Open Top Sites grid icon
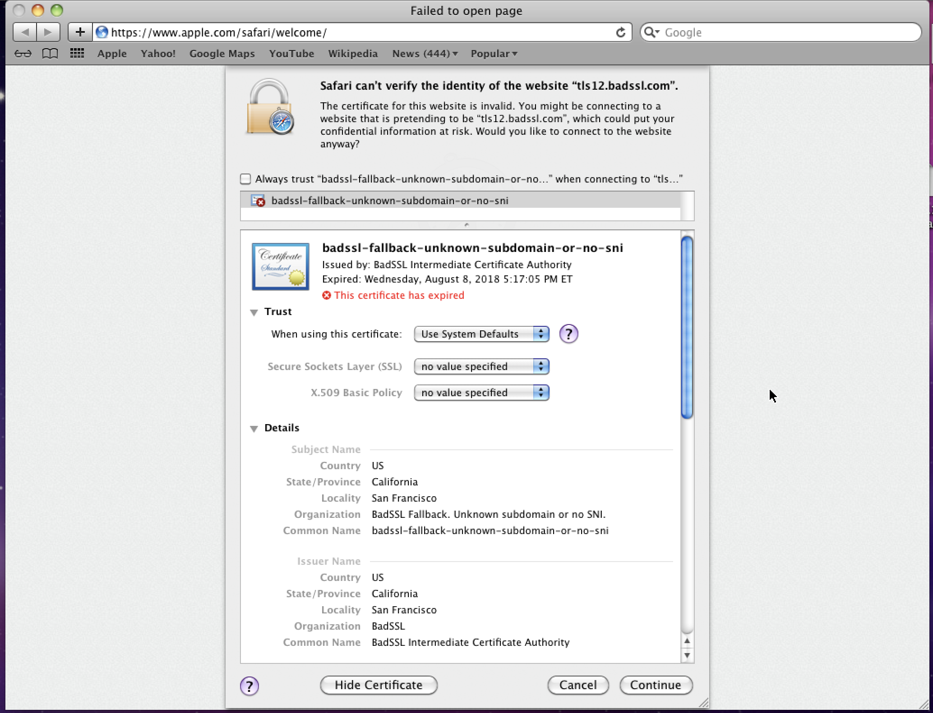Viewport: 933px width, 713px height. [77, 54]
